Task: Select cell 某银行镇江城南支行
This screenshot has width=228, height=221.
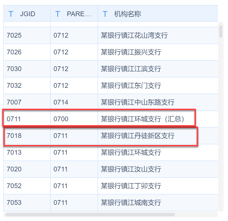Action: tap(131, 203)
